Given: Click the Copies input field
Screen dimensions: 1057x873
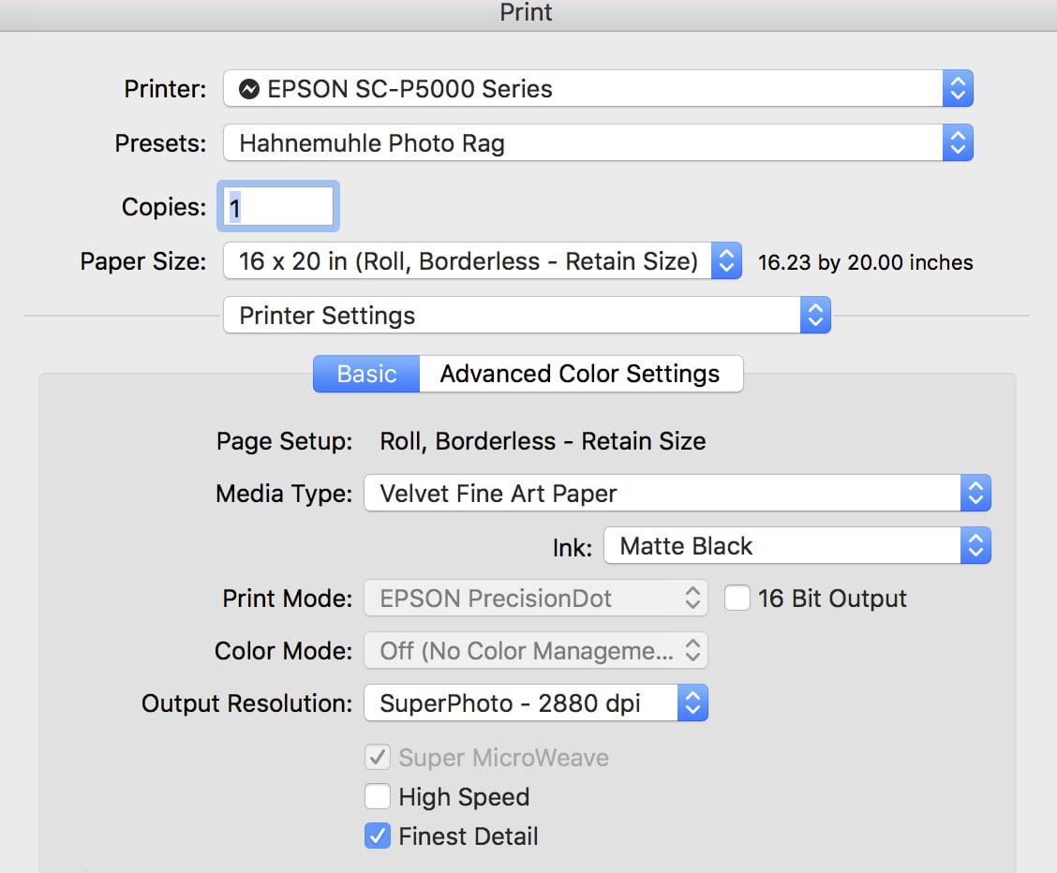Looking at the screenshot, I should click(278, 207).
